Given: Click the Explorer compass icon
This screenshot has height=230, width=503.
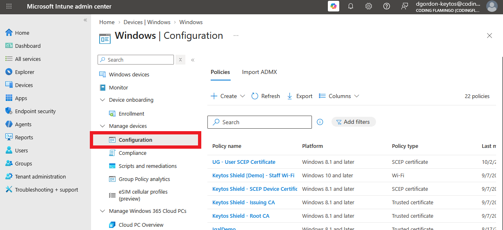Looking at the screenshot, I should click(x=9, y=72).
